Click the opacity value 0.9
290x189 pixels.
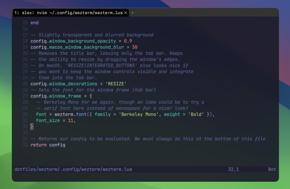pyautogui.click(x=128, y=41)
